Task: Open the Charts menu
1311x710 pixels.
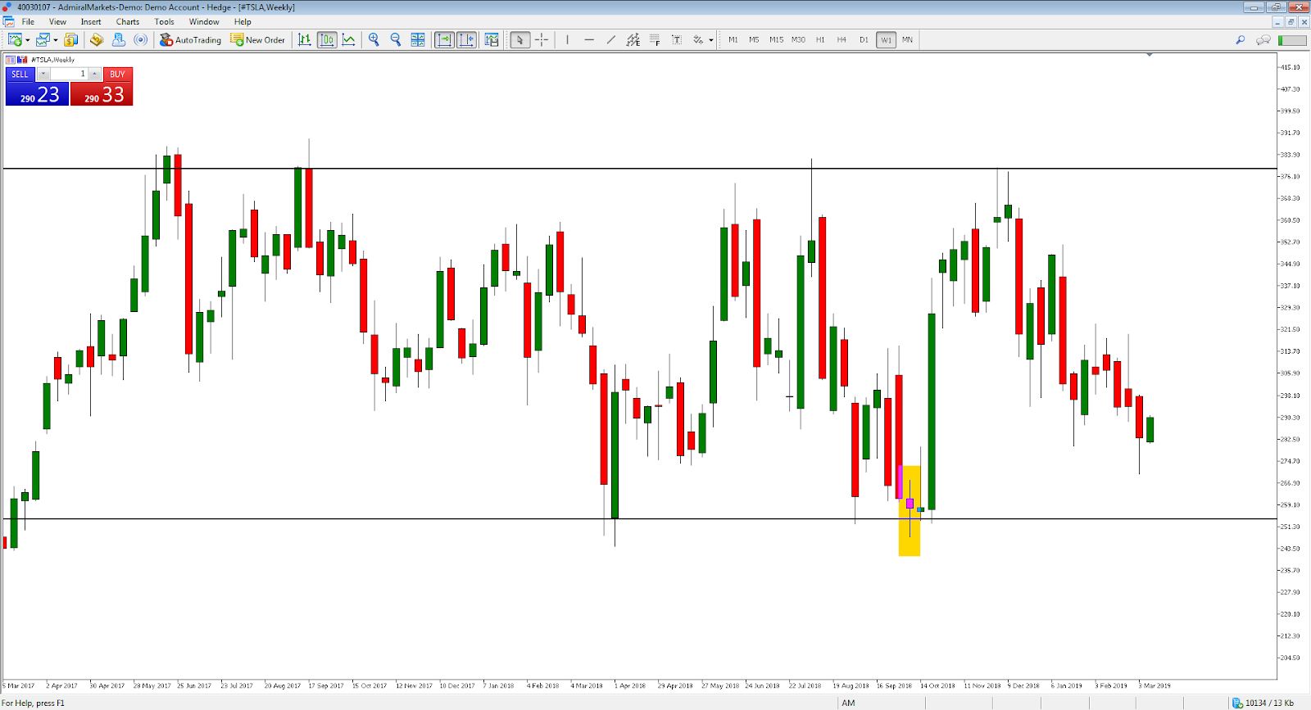Action: [127, 22]
